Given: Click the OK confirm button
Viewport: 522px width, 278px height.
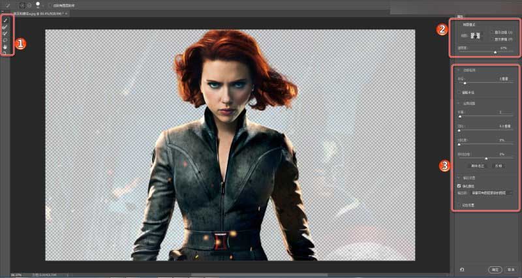Looking at the screenshot, I should tap(495, 270).
